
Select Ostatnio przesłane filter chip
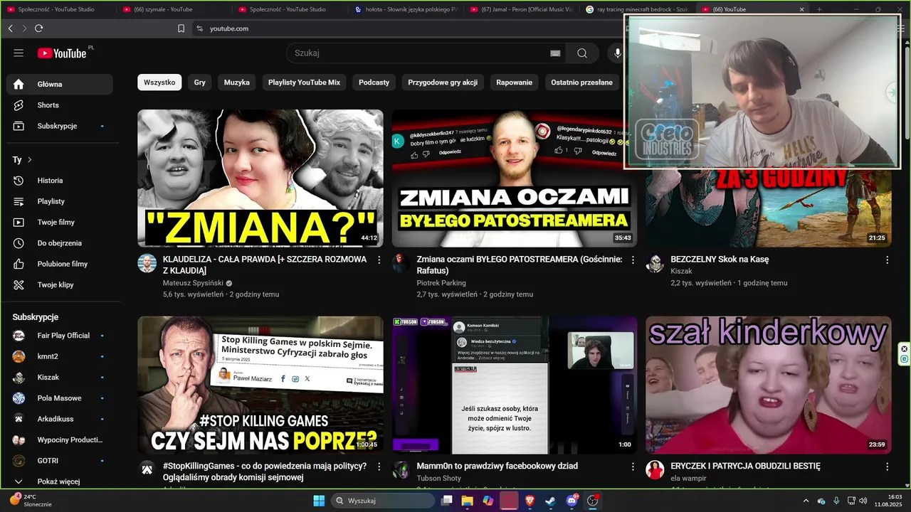point(581,82)
